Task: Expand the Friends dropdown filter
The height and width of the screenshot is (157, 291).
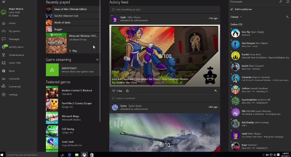Action: (x=236, y=17)
